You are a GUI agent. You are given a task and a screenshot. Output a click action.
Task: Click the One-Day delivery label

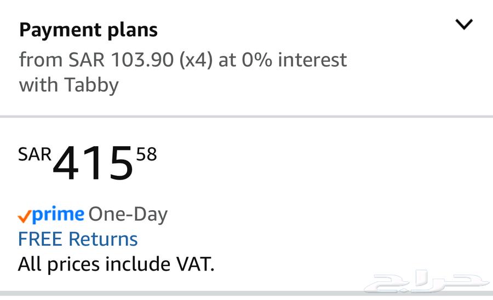coord(128,214)
